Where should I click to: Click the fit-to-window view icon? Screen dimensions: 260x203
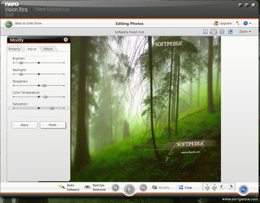(230, 31)
